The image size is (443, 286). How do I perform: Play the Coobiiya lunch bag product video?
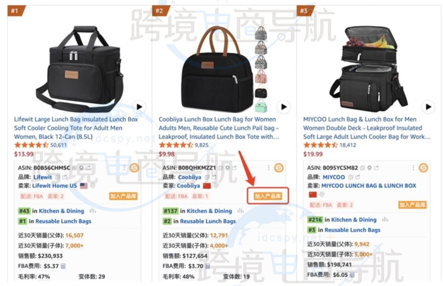284,107
